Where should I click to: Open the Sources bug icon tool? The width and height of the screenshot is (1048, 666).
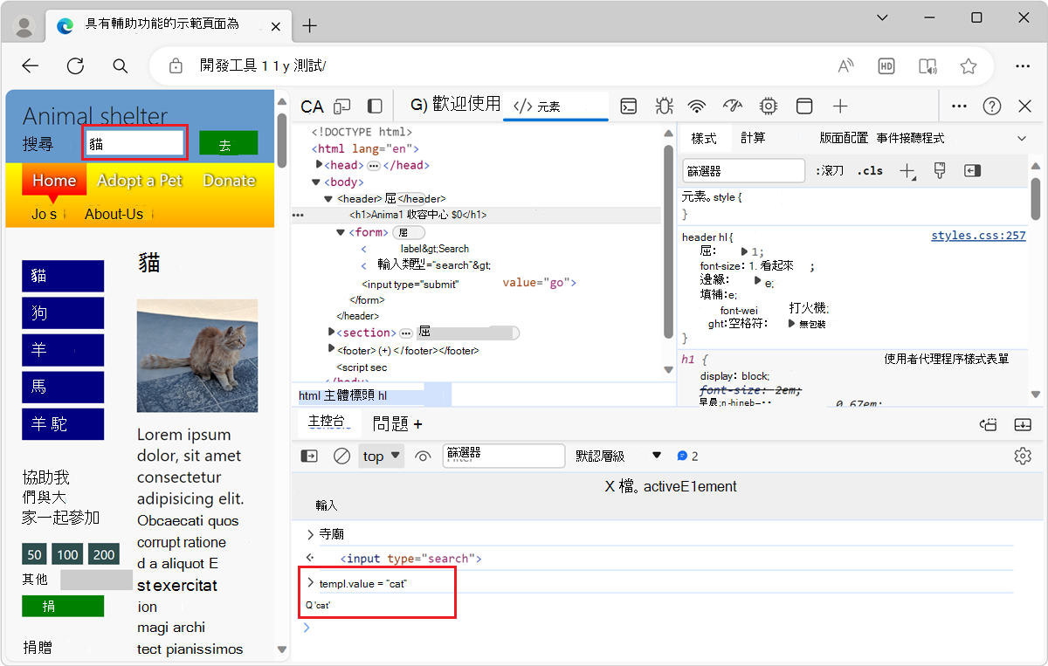[x=664, y=106]
